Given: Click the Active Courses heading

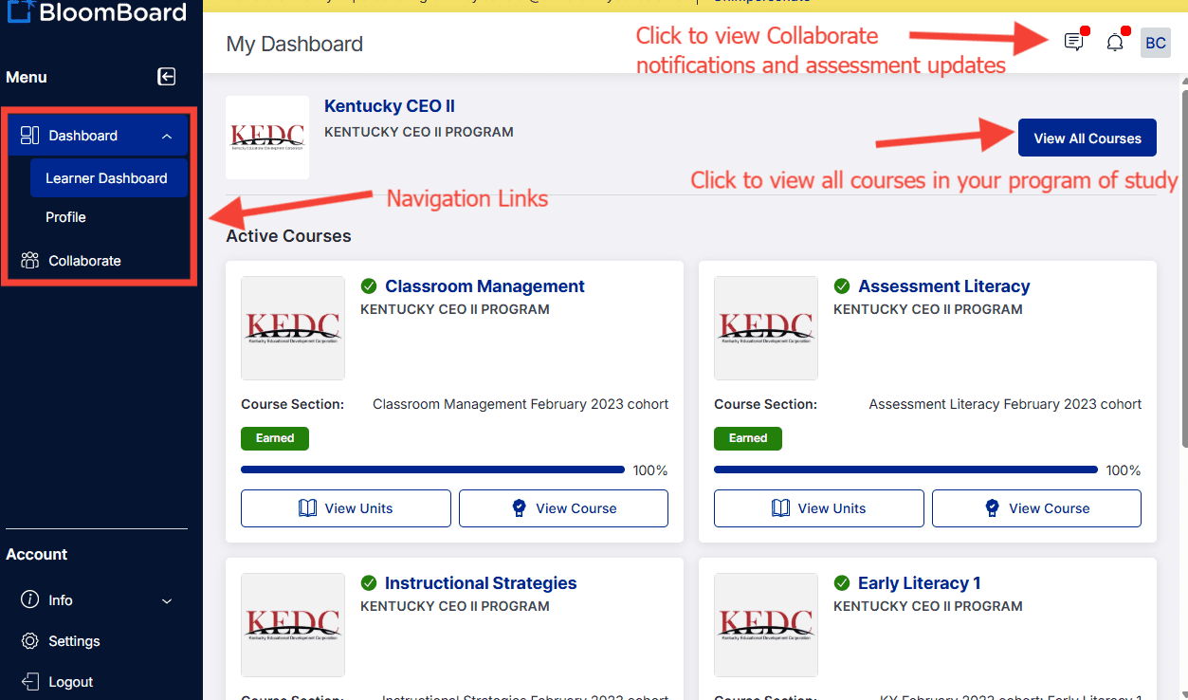Looking at the screenshot, I should (x=288, y=236).
